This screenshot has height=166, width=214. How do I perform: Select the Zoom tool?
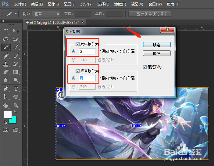[x=16, y=106]
